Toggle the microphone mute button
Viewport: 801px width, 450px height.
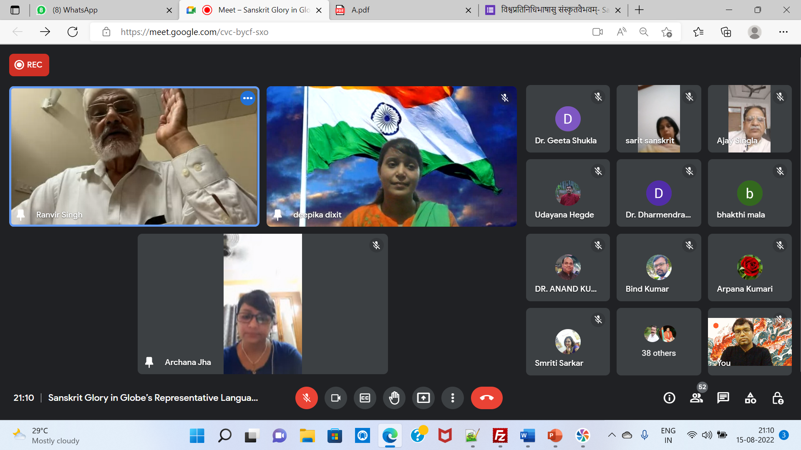coord(306,398)
